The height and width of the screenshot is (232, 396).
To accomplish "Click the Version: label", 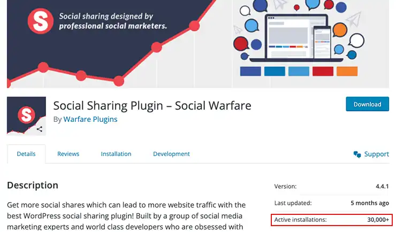I will [285, 187].
